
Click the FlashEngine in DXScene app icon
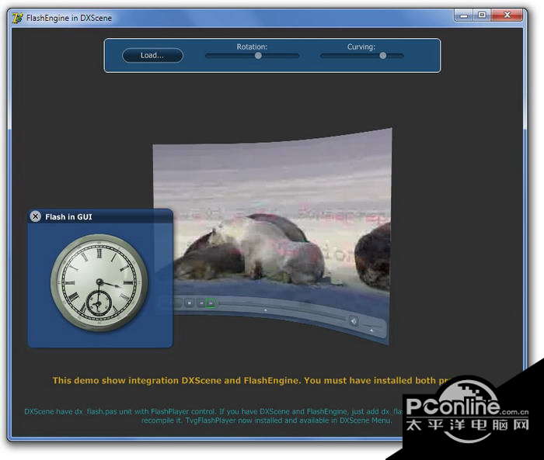18,18
